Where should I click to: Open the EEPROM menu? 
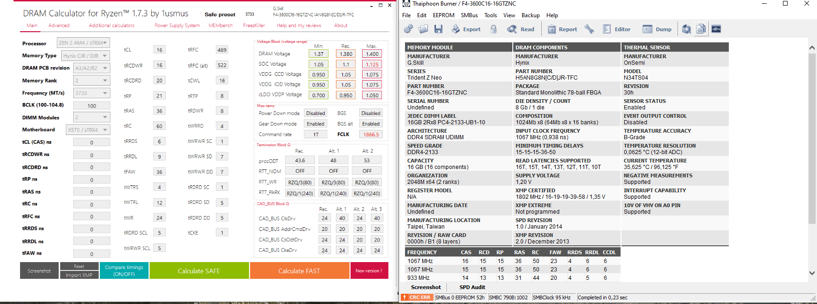(x=444, y=15)
